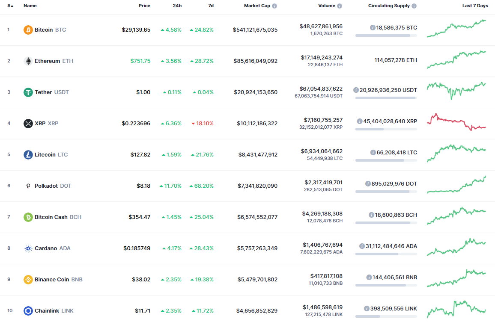Image resolution: width=495 pixels, height=325 pixels.
Task: Click the Last 7 Days column header
Action: (x=475, y=6)
